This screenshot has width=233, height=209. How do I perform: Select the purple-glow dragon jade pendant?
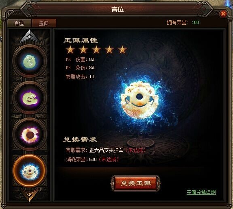pyautogui.click(x=30, y=98)
